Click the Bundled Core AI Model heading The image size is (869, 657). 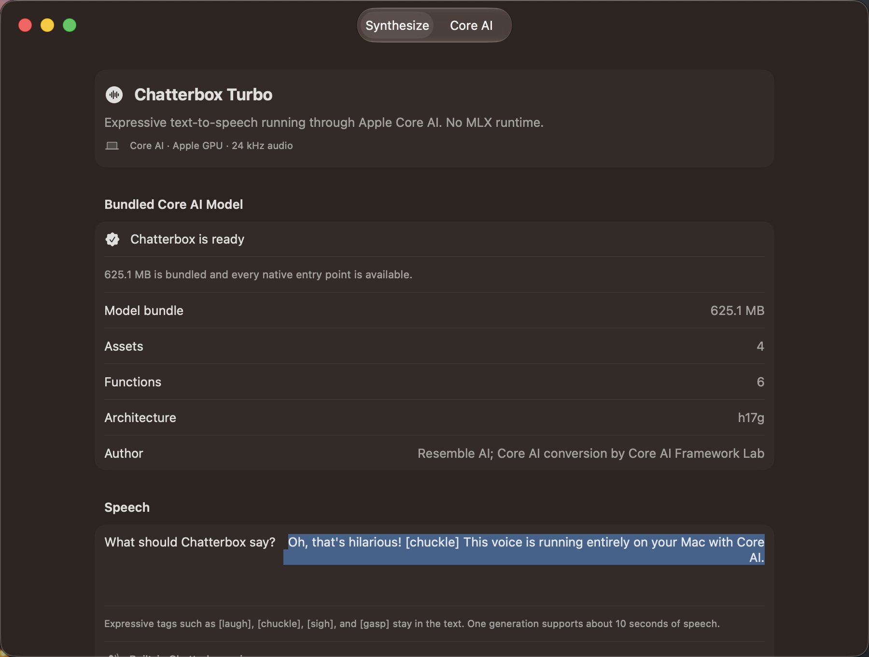tap(174, 205)
